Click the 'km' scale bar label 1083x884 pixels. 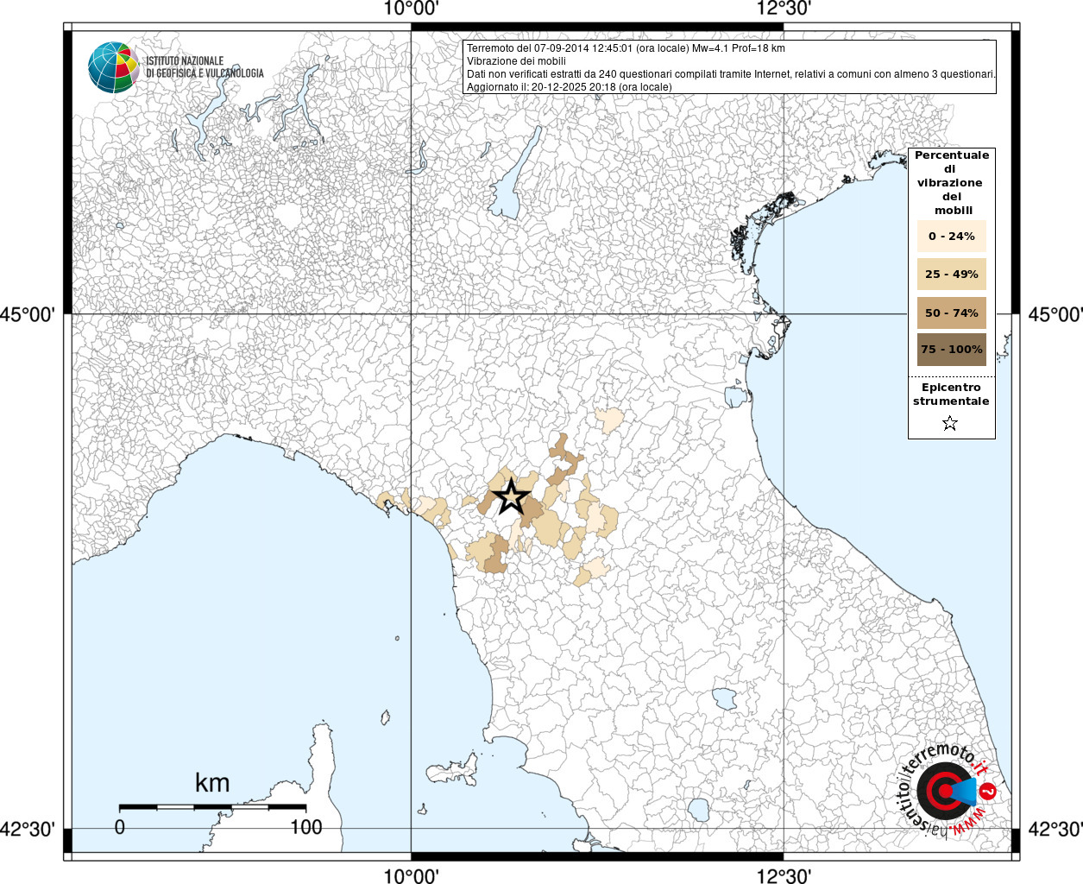pos(212,783)
